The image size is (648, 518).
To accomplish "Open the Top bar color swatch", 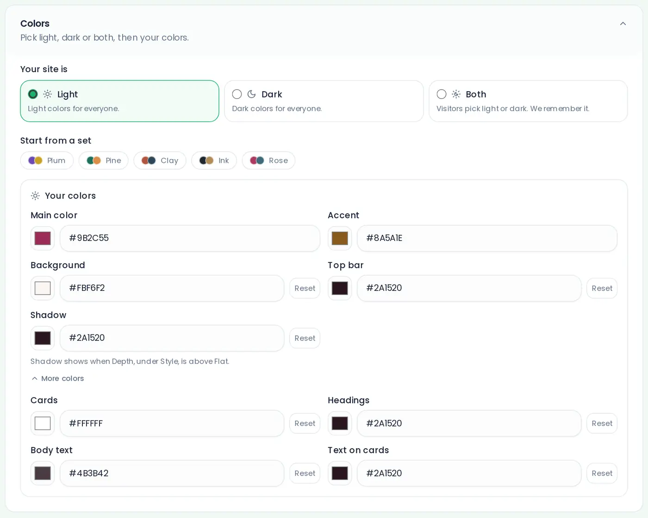I will click(x=340, y=288).
